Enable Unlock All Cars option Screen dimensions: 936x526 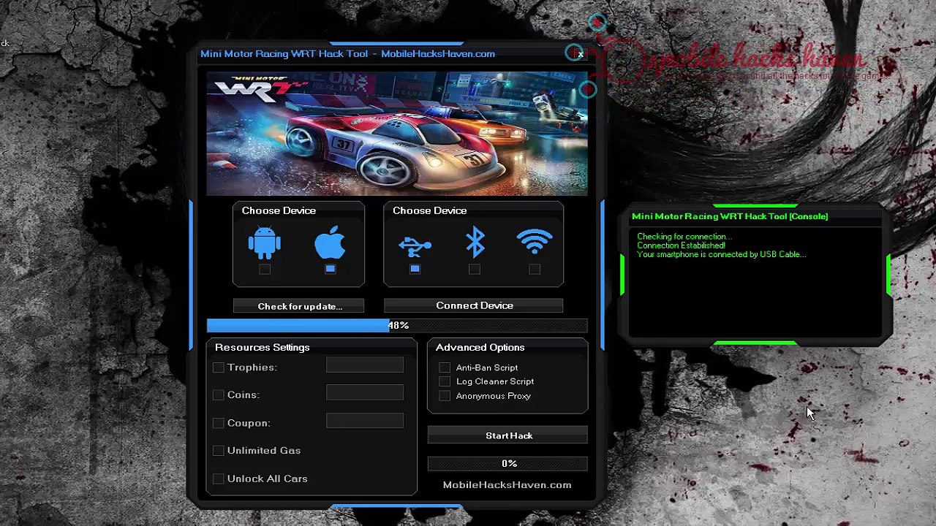(x=219, y=479)
